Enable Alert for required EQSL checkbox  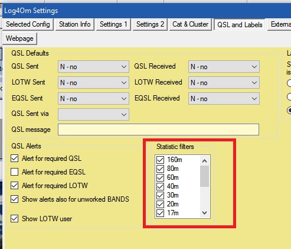(x=15, y=172)
